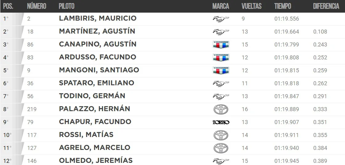Image resolution: width=345 pixels, height=165 pixels.
Task: Open driver SPATARO, EMILIANO entry
Action: tap(97, 83)
